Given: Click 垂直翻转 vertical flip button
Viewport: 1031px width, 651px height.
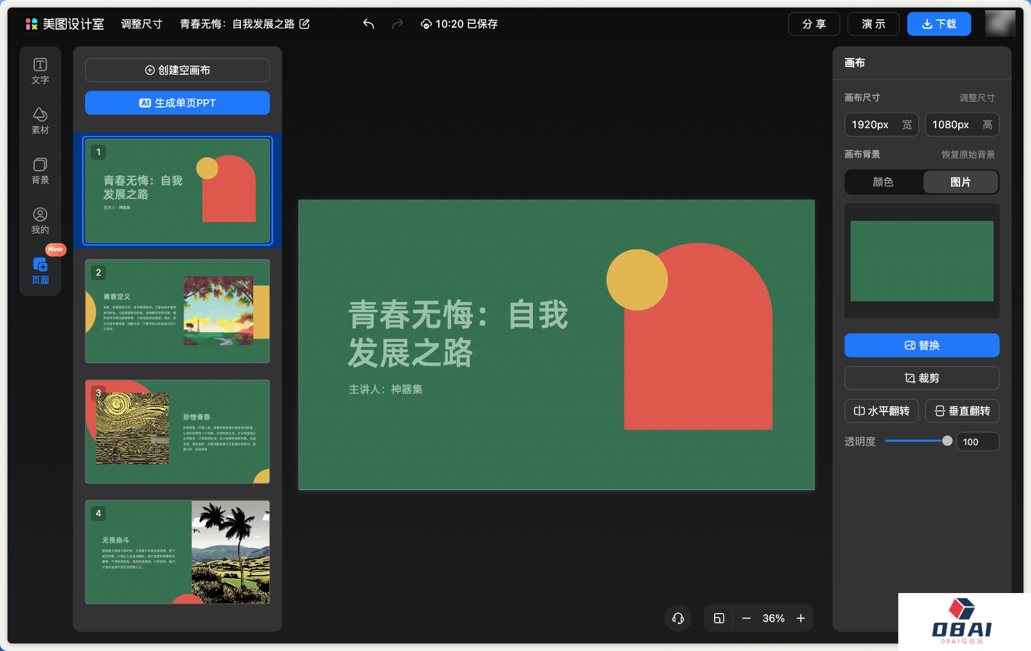Looking at the screenshot, I should coord(962,411).
